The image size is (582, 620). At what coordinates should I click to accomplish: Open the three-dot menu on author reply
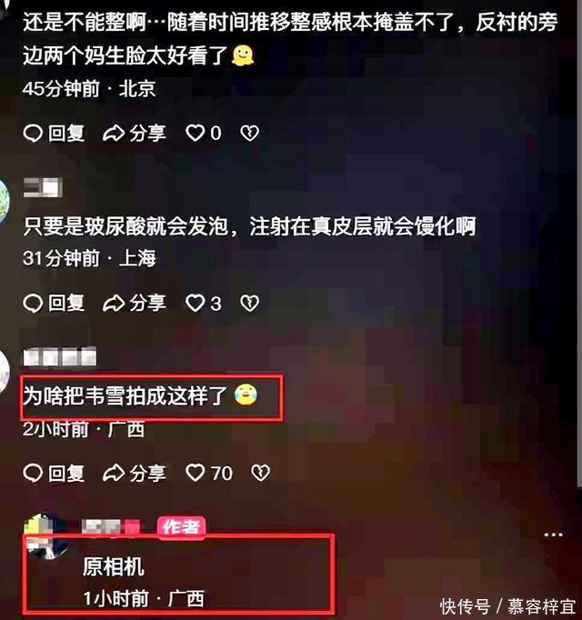tap(553, 535)
